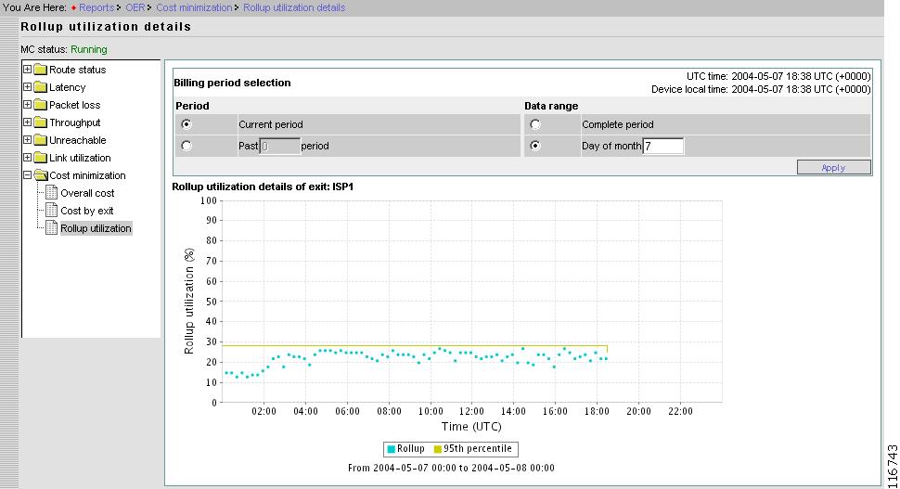900x489 pixels.
Task: Click the Unreachable folder icon
Action: pyautogui.click(x=41, y=140)
